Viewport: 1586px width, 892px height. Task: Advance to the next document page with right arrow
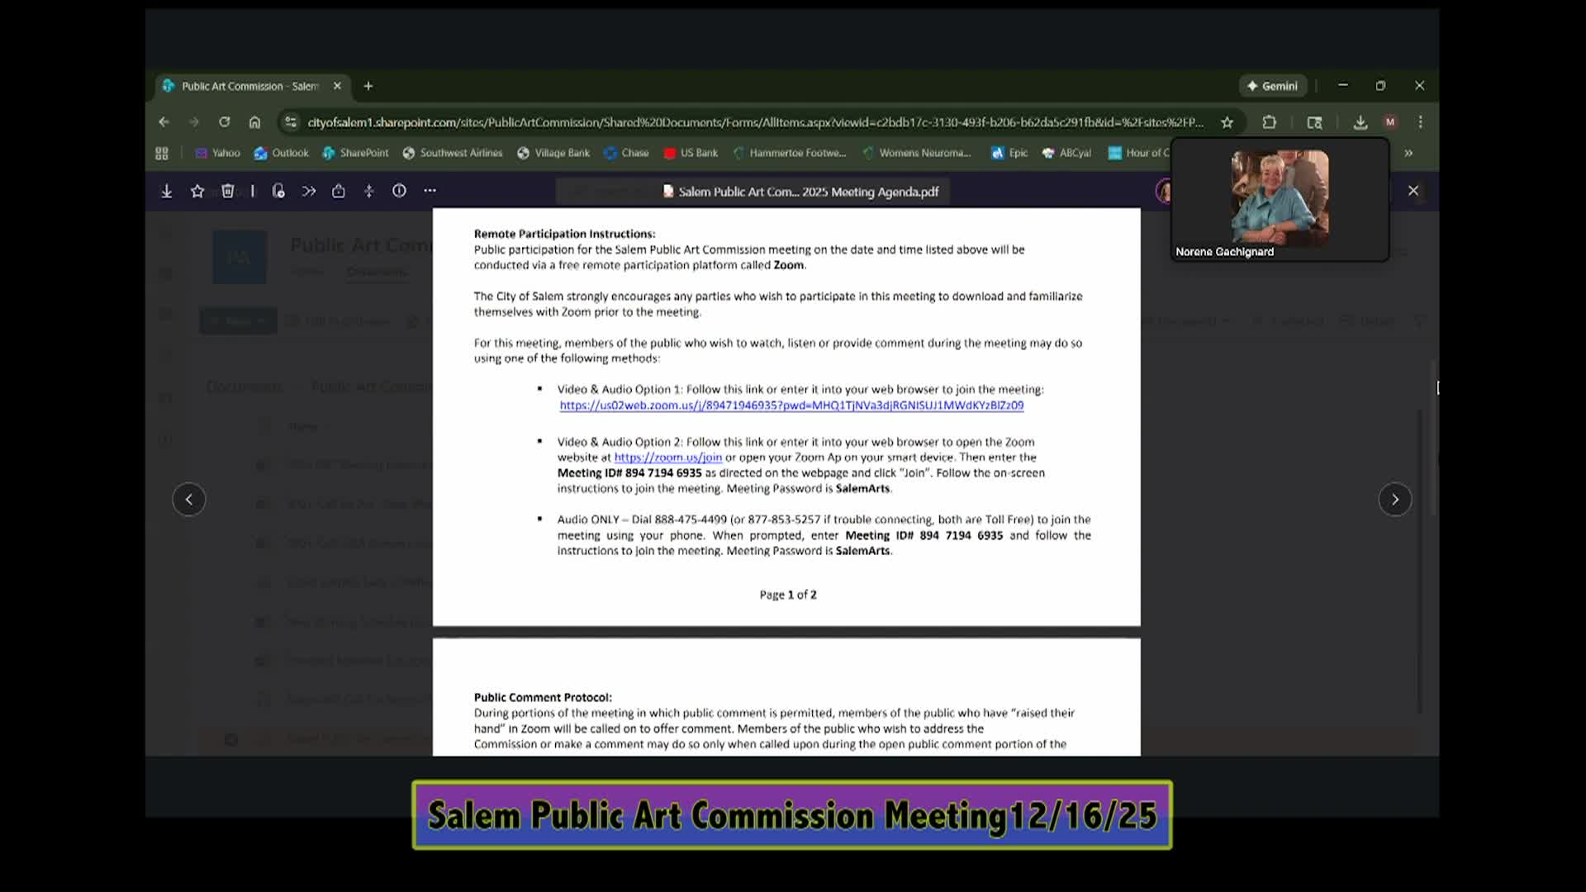point(1395,499)
